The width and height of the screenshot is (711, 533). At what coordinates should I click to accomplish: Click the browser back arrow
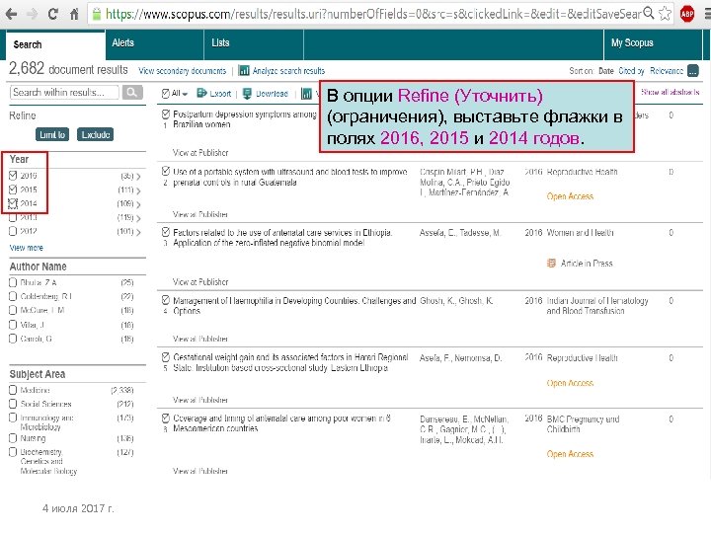point(11,14)
